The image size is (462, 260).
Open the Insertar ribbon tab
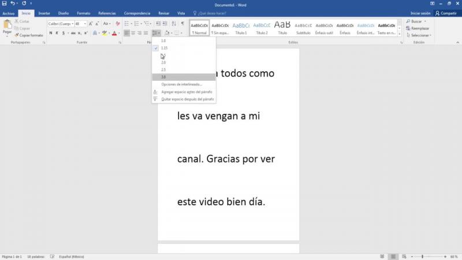44,13
